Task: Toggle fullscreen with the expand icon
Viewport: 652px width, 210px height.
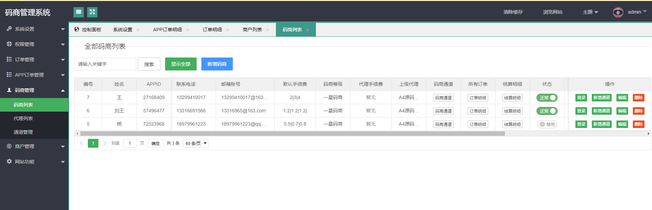Action: coord(92,12)
